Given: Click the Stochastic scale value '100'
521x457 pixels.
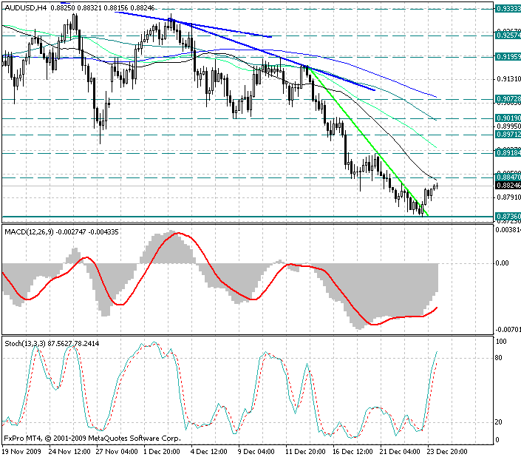Looking at the screenshot, I should (x=501, y=342).
